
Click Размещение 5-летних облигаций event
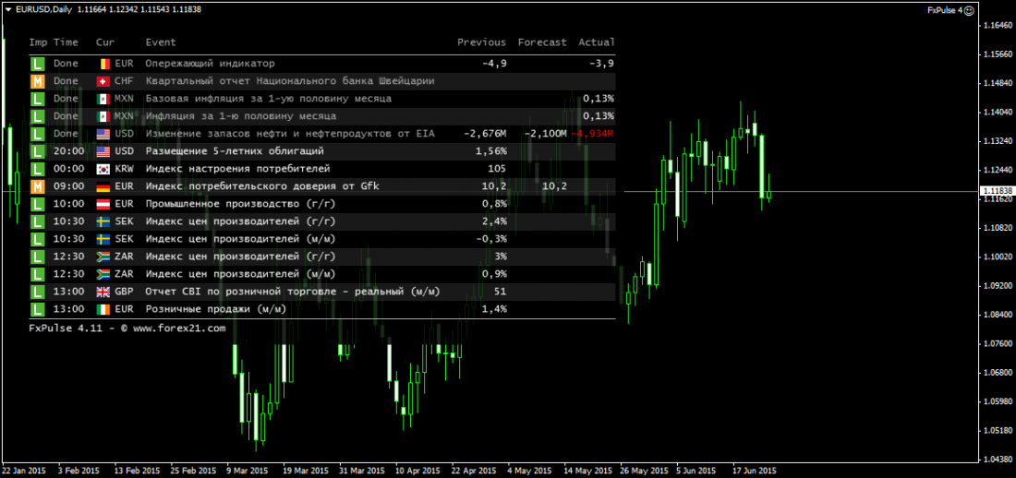pos(235,151)
